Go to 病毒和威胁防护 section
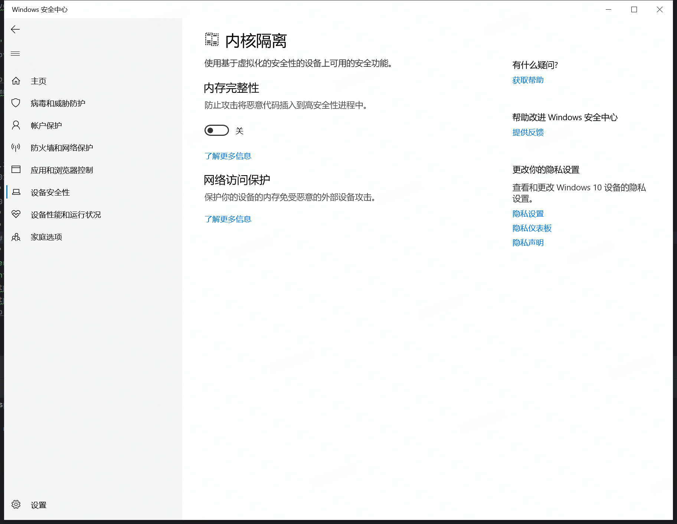 coord(58,103)
